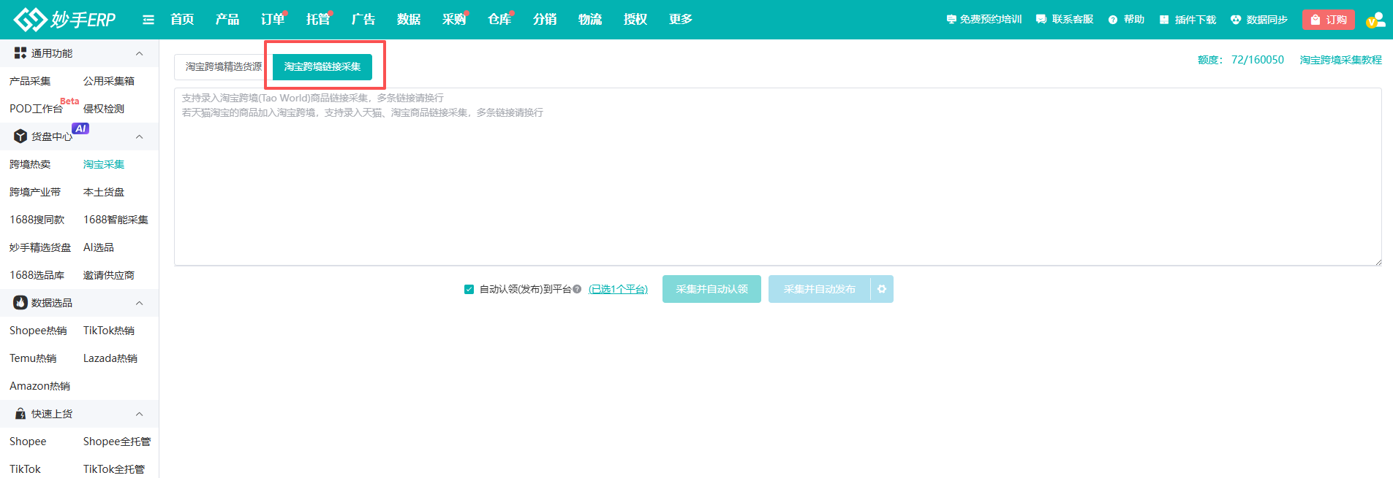Open Lazada热销 in the sidebar

click(x=110, y=358)
